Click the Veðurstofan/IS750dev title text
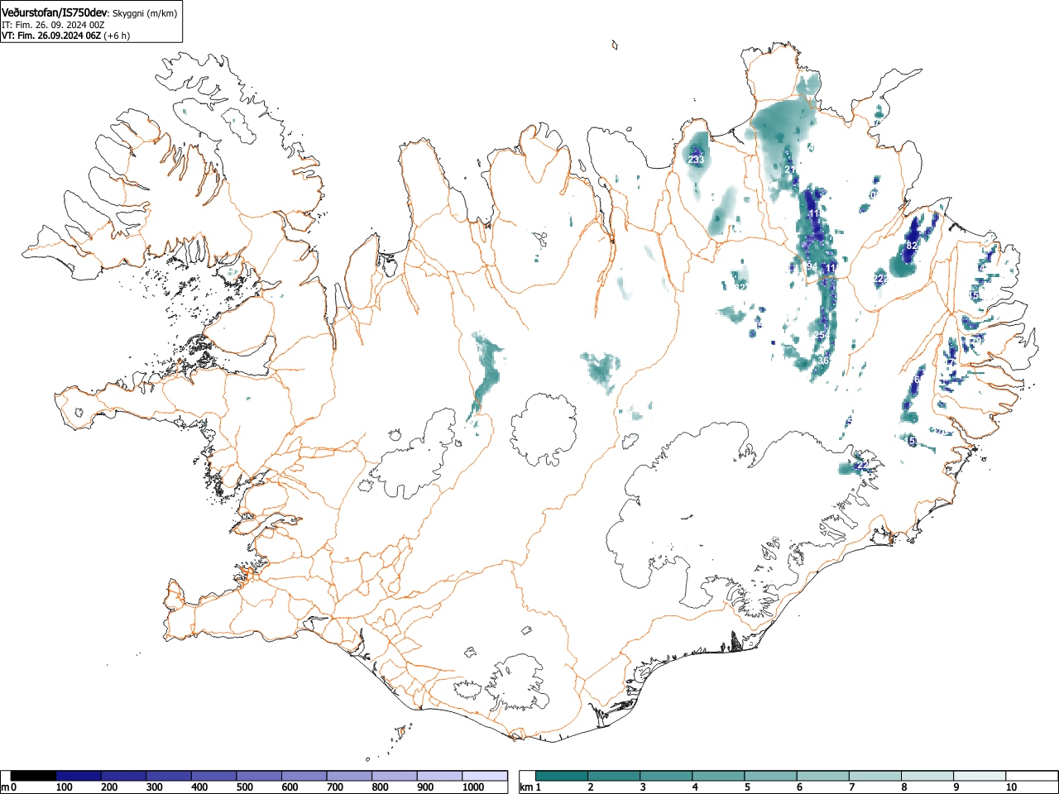 [x=55, y=12]
